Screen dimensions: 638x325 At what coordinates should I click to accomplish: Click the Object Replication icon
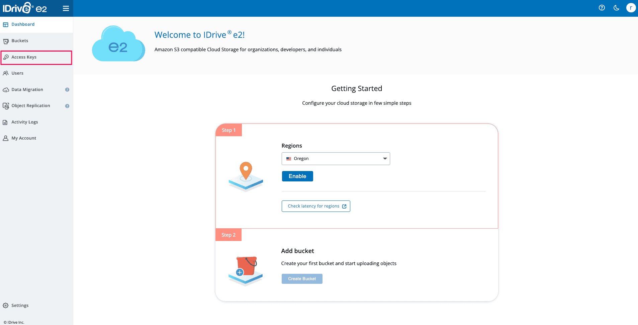coord(6,105)
